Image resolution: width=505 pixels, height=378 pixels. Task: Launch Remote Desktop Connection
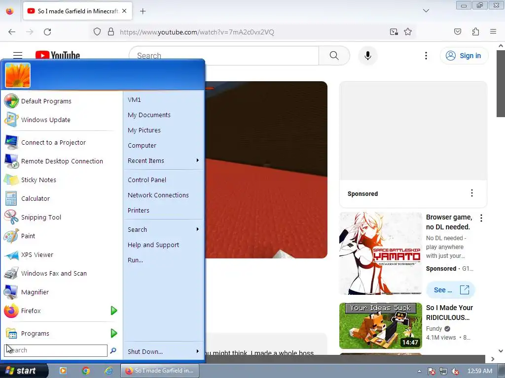(62, 161)
